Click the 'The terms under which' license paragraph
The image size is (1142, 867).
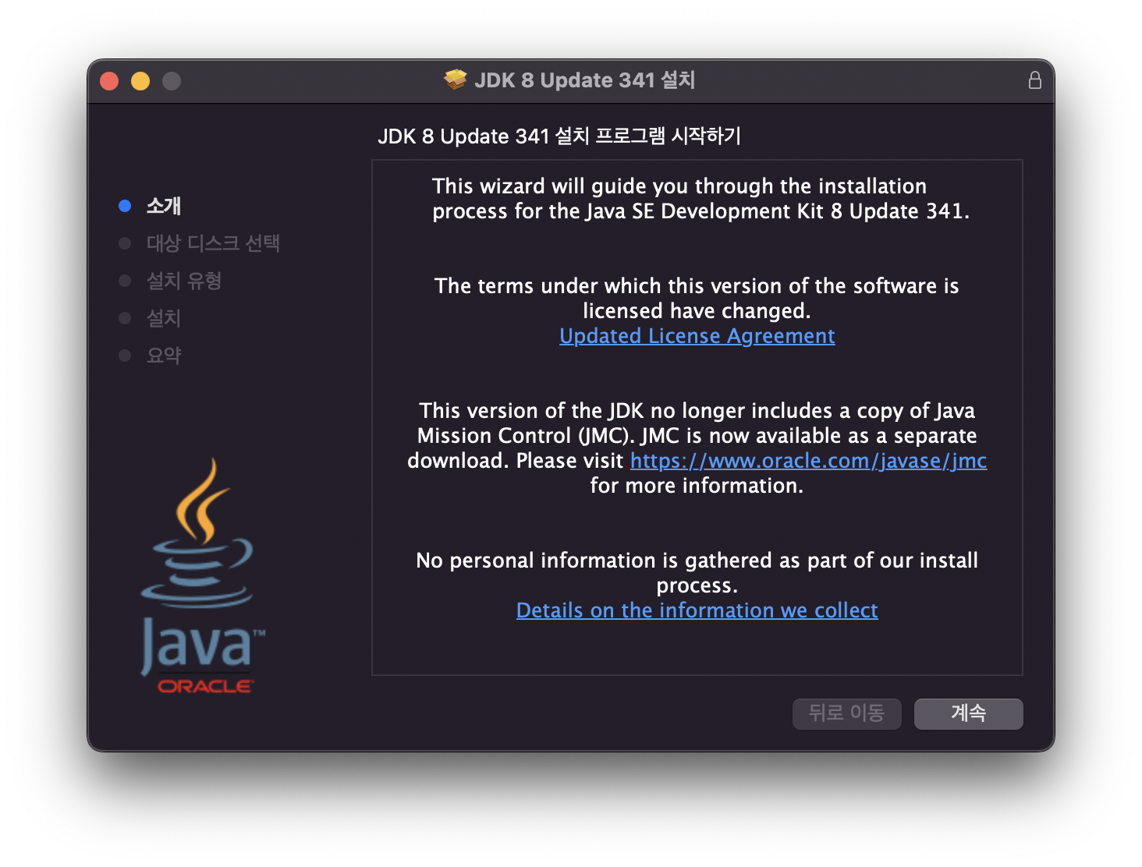tap(697, 299)
